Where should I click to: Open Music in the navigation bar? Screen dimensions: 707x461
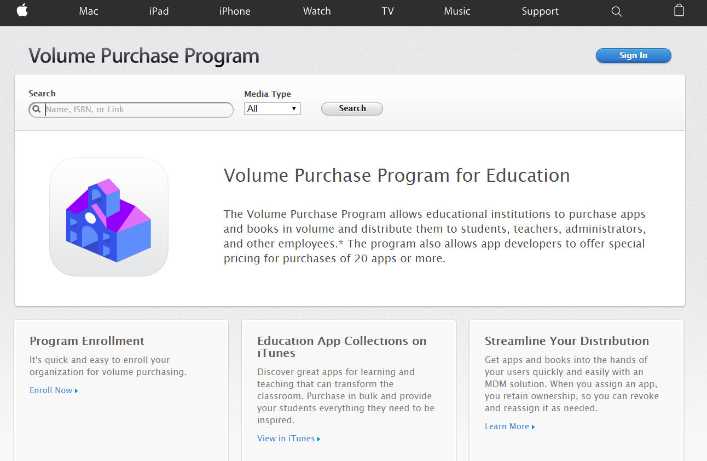point(457,11)
